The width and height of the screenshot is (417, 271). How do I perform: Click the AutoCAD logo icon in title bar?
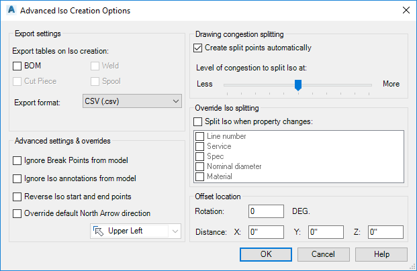pyautogui.click(x=10, y=11)
